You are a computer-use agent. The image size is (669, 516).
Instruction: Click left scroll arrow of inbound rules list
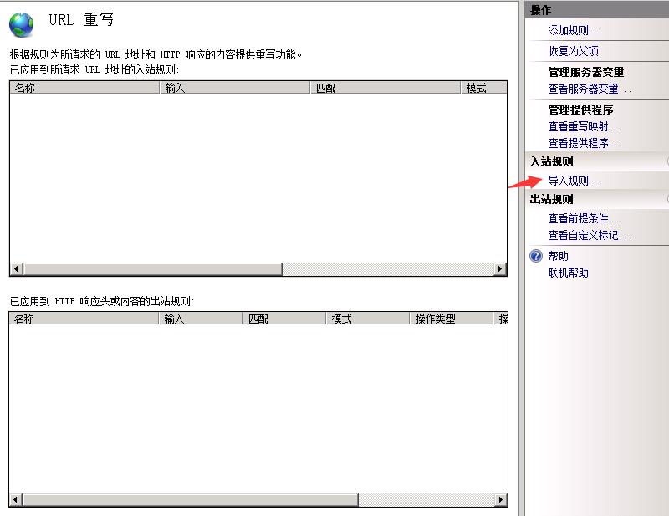pos(16,269)
